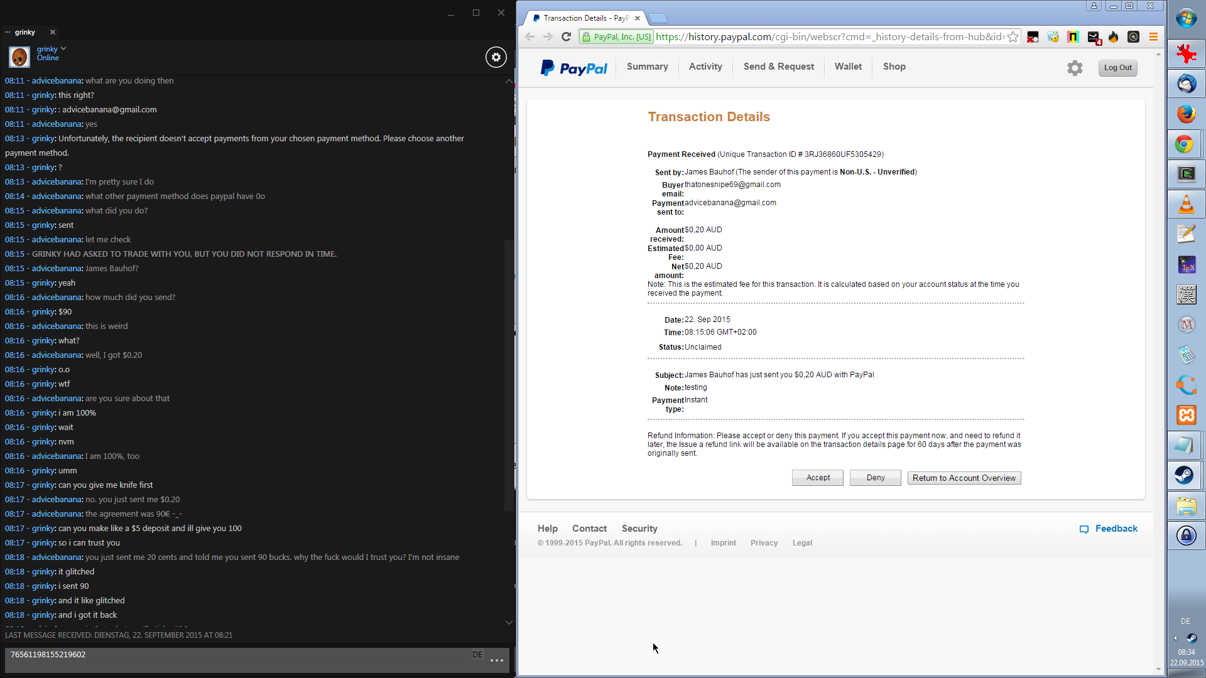Open Firefox from the taskbar

pos(1186,114)
